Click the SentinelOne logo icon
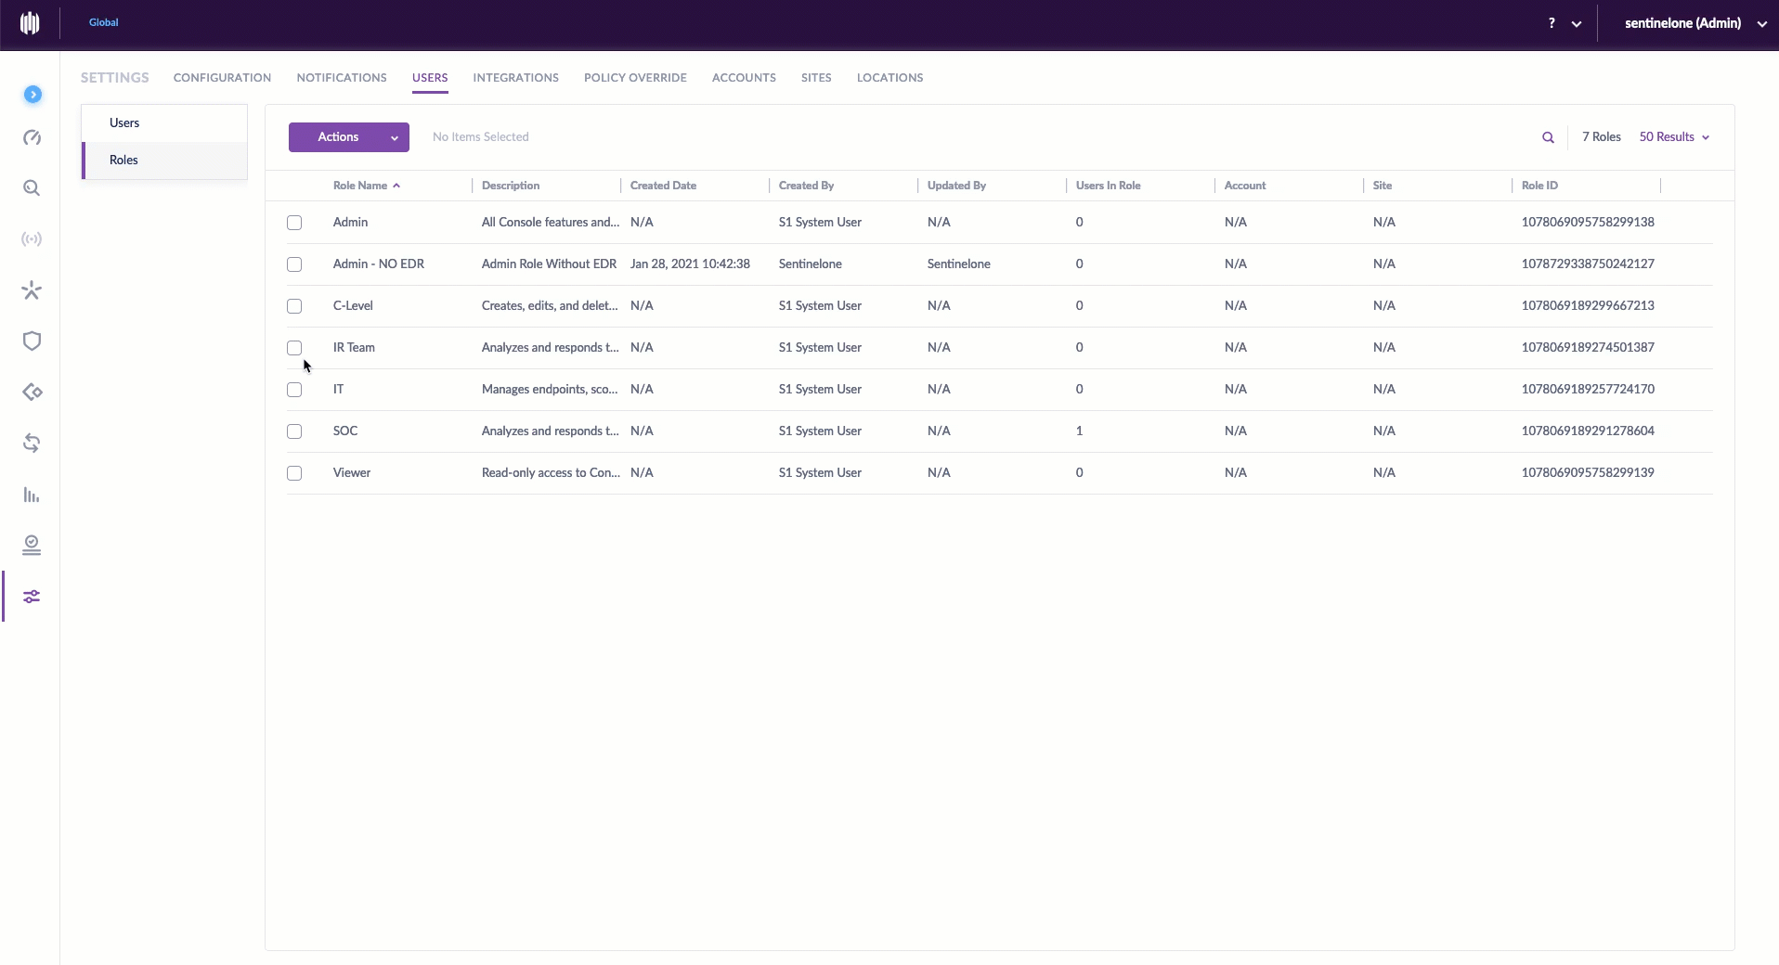This screenshot has height=965, width=1779. 30,23
